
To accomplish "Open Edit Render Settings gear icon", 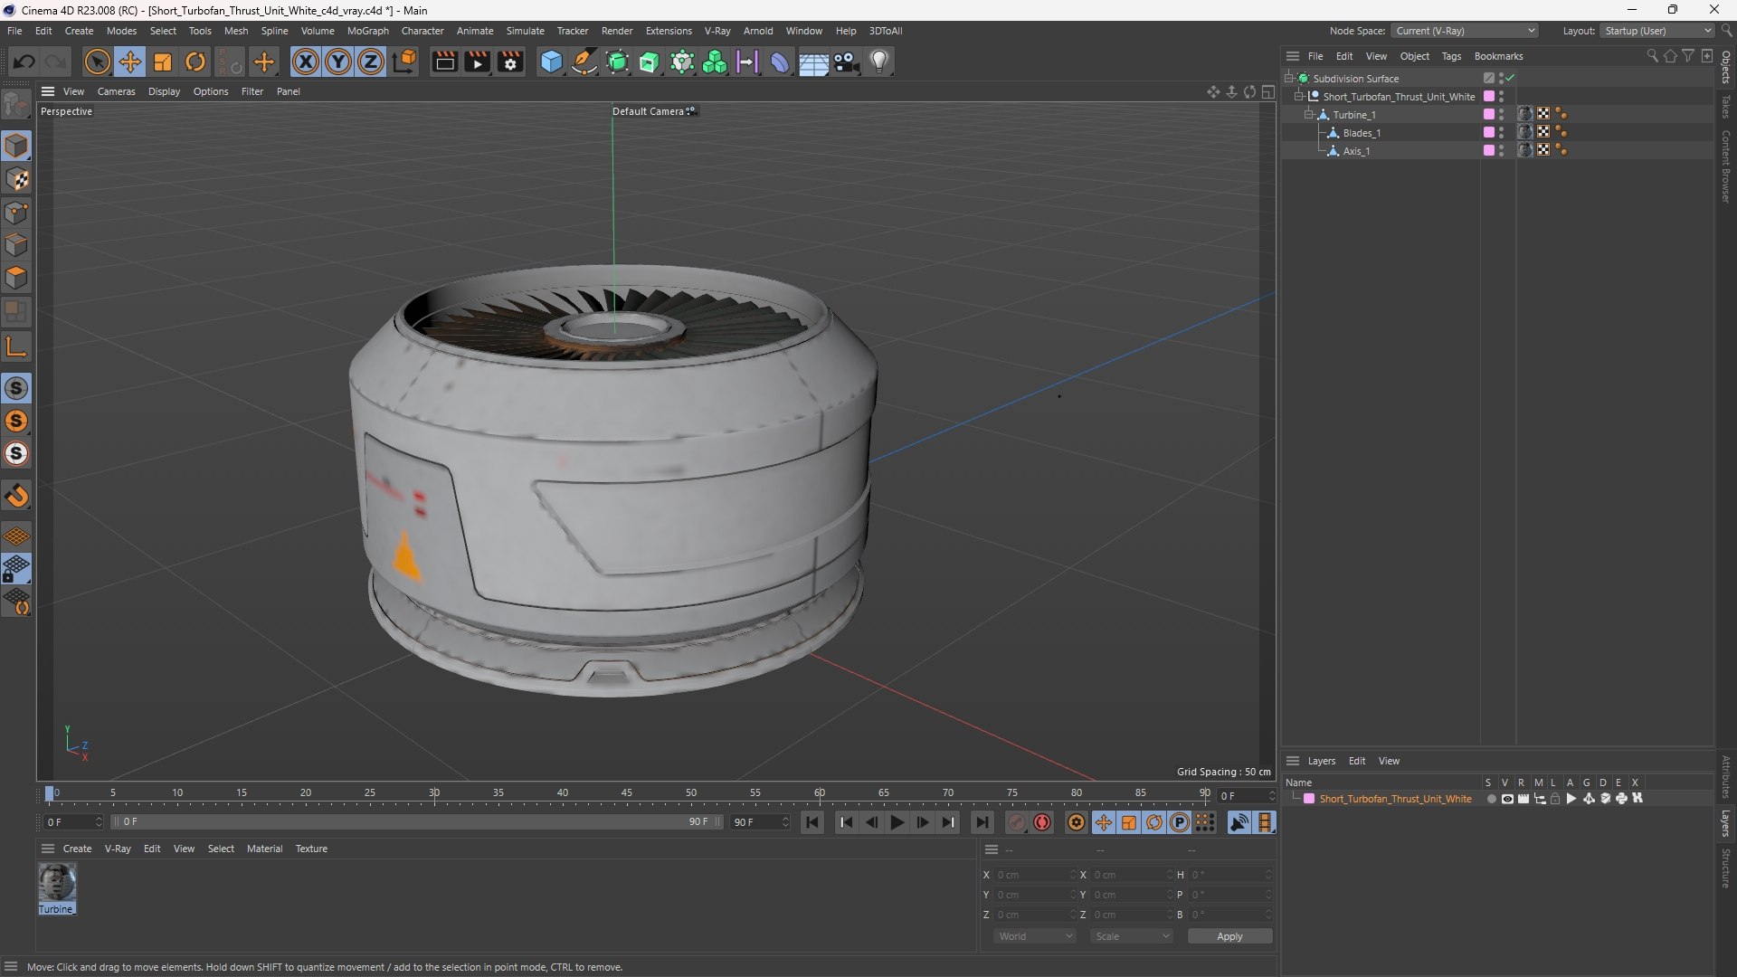I will click(510, 62).
